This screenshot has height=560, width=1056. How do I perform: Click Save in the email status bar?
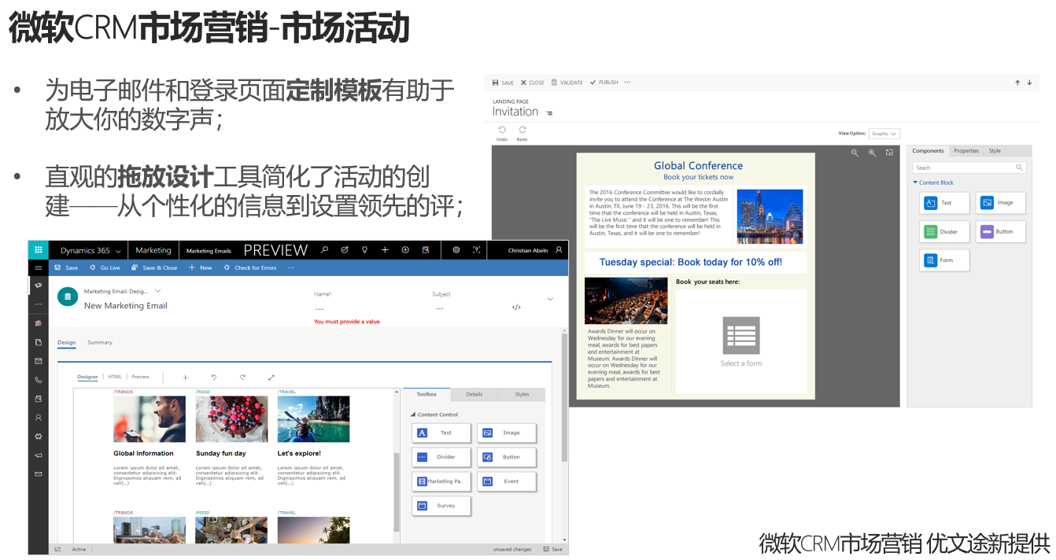tap(552, 549)
